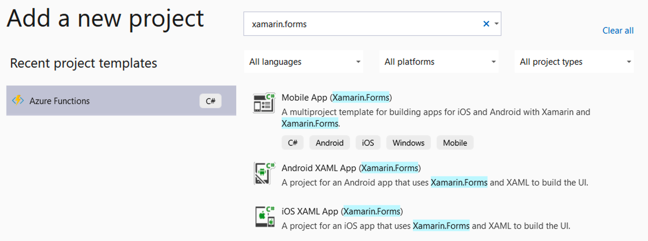Click the Mobile tag

pos(455,143)
